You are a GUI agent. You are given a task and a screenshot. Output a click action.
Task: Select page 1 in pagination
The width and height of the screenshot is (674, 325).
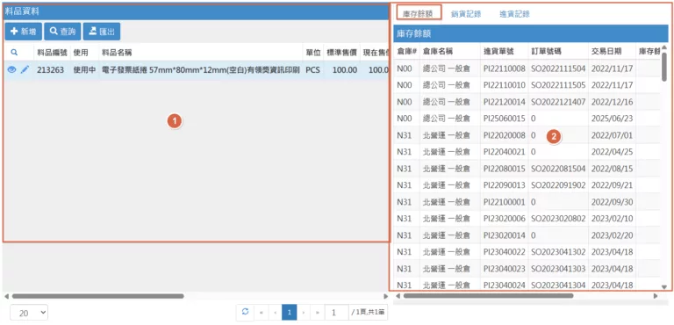click(290, 313)
